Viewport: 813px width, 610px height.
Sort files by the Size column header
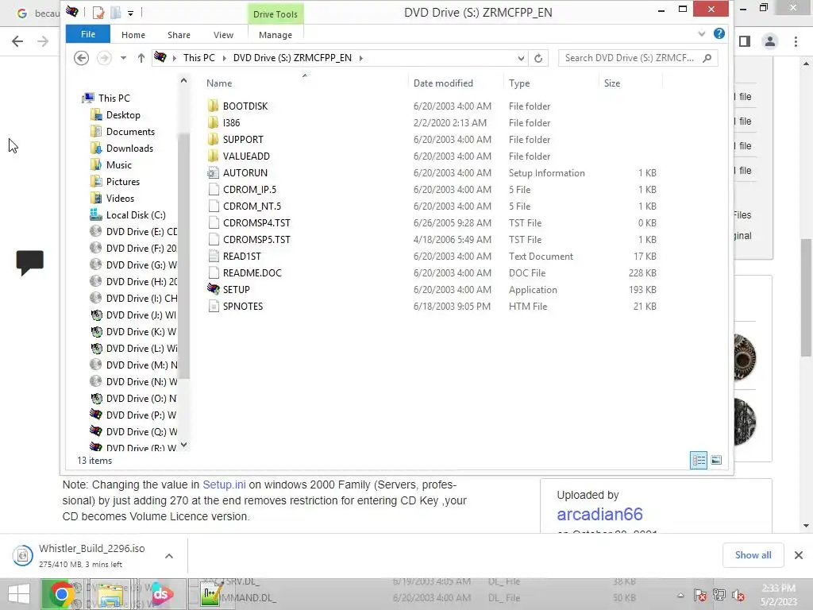(612, 83)
